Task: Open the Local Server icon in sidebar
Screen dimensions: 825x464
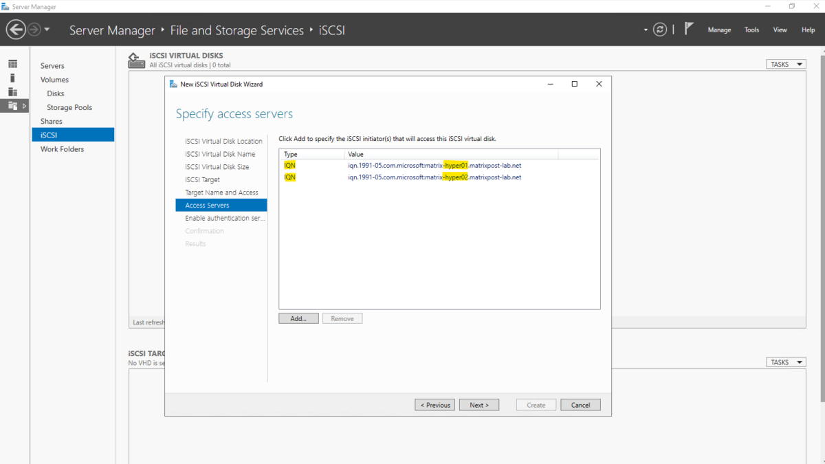Action: tap(12, 78)
